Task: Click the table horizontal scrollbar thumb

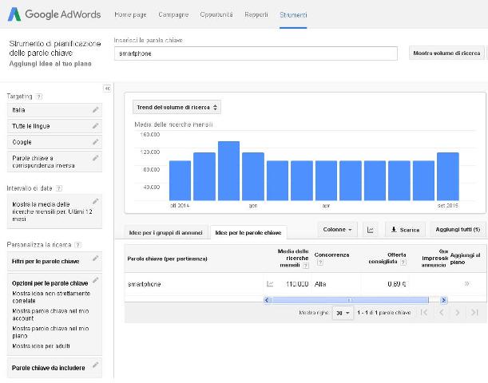Action: pos(350,300)
